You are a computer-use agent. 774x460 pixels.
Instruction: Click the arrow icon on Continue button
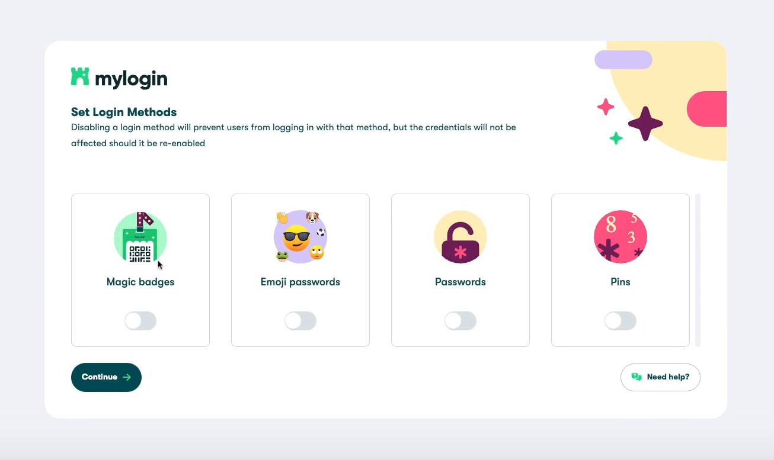pos(127,377)
